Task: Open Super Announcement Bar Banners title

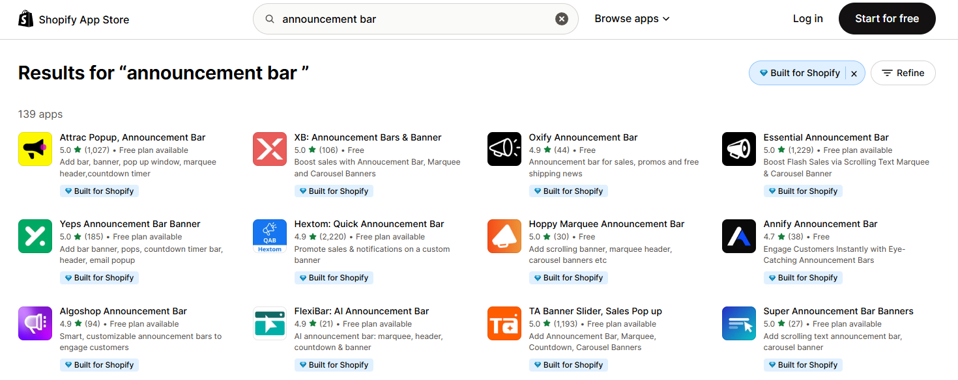Action: [x=838, y=311]
